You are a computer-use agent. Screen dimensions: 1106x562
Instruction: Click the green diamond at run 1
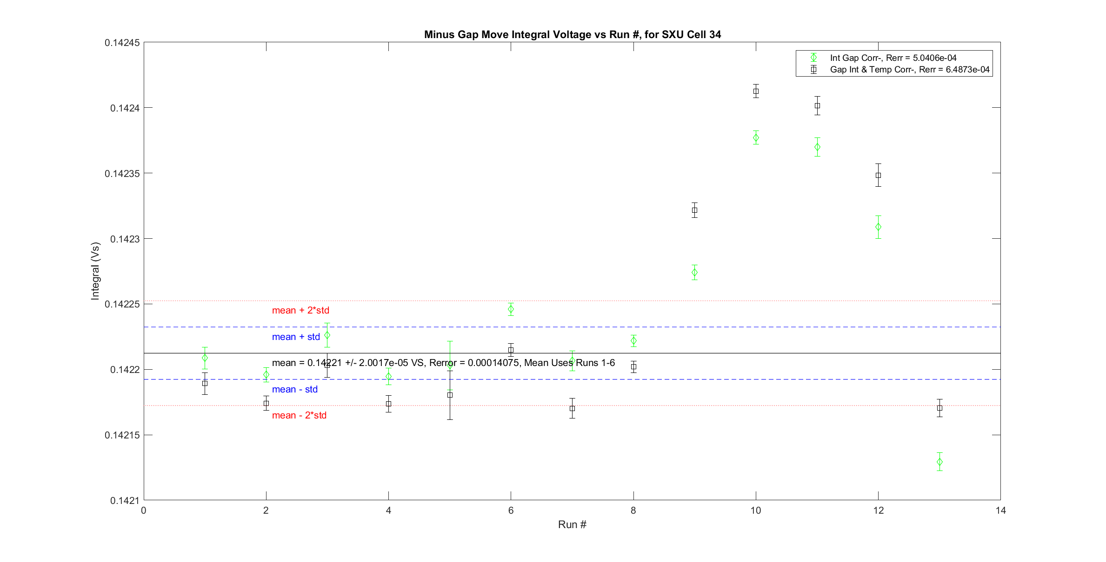click(x=205, y=358)
